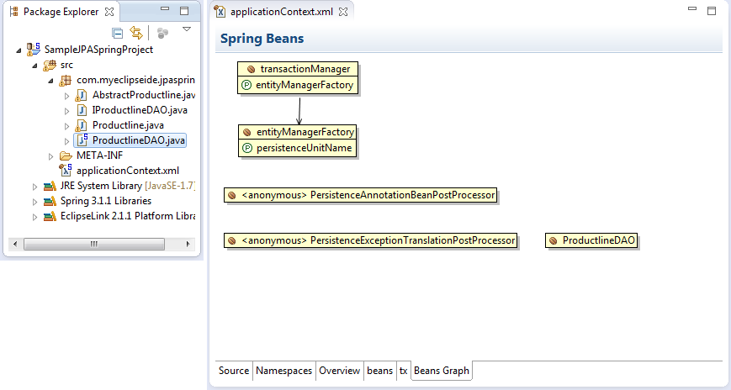
Task: Minimize the editor area
Action: click(x=692, y=9)
